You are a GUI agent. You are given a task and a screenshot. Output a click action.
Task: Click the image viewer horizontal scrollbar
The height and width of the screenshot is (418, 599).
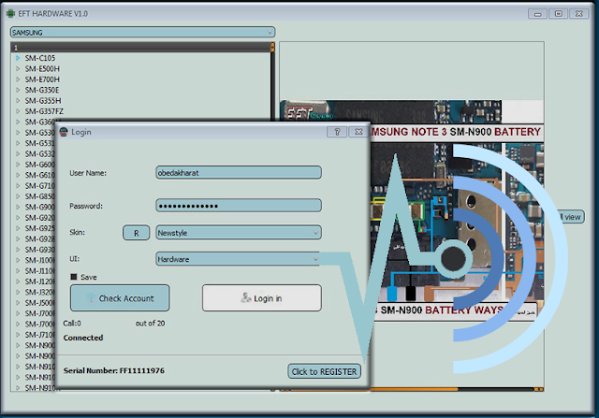412,389
